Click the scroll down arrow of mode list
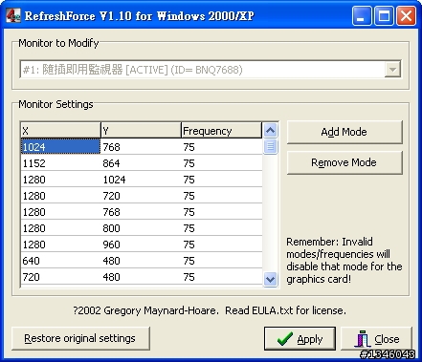Viewport: 422px width, 362px height. [271, 279]
